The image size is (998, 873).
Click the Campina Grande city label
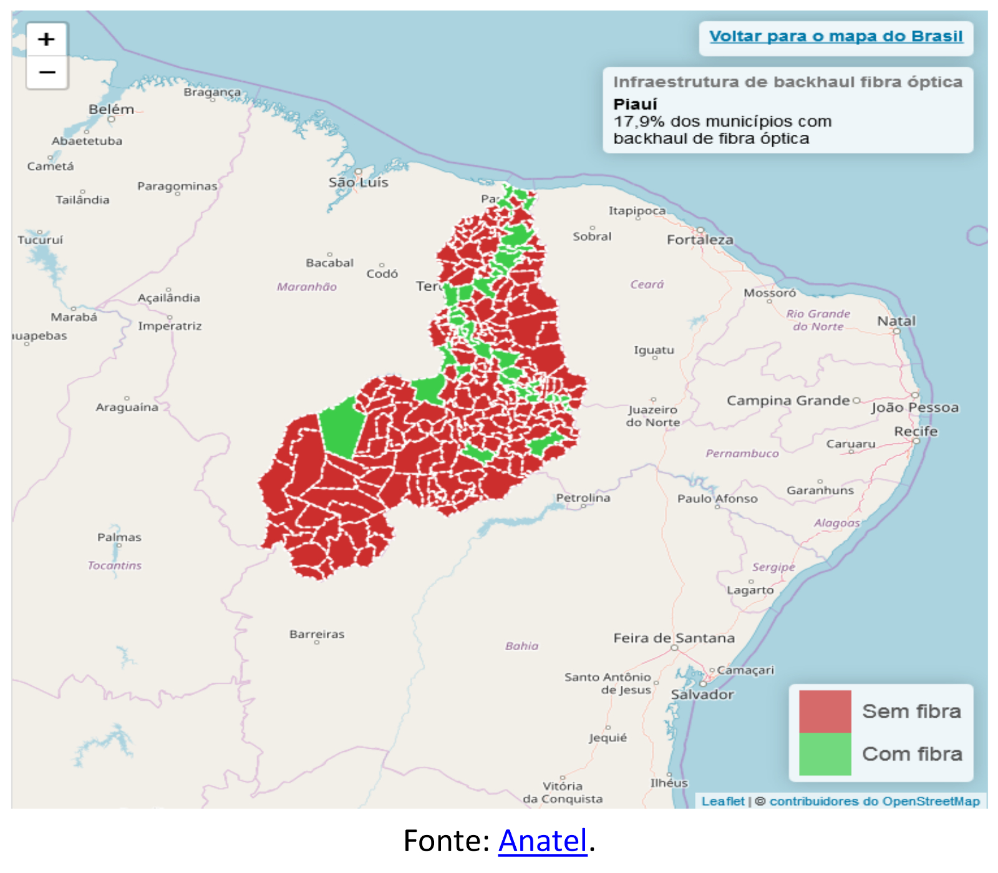[x=788, y=401]
